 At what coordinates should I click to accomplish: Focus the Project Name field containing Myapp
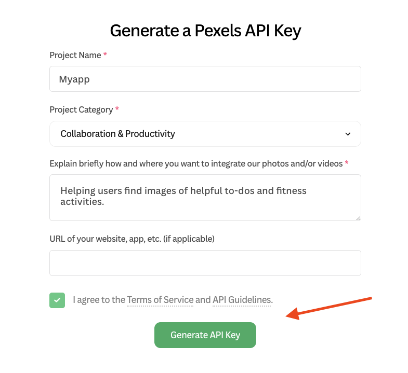(x=205, y=79)
